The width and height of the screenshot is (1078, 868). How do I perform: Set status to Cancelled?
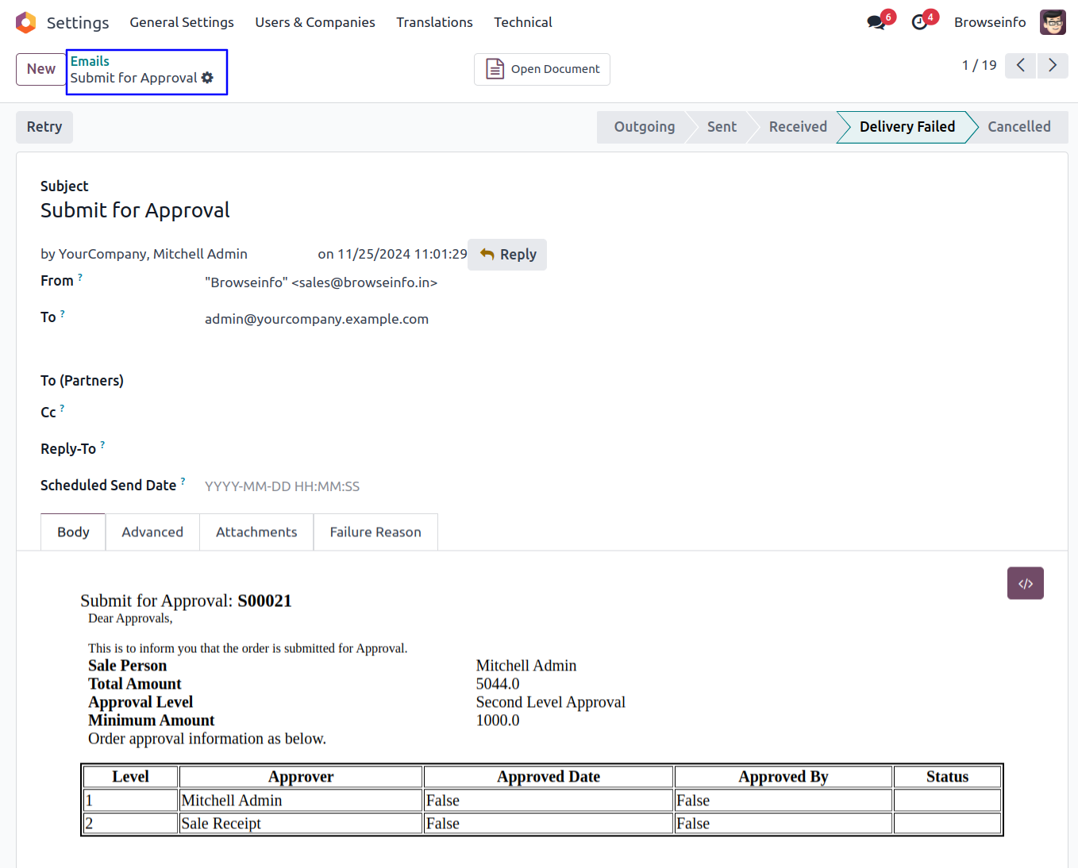(1018, 127)
